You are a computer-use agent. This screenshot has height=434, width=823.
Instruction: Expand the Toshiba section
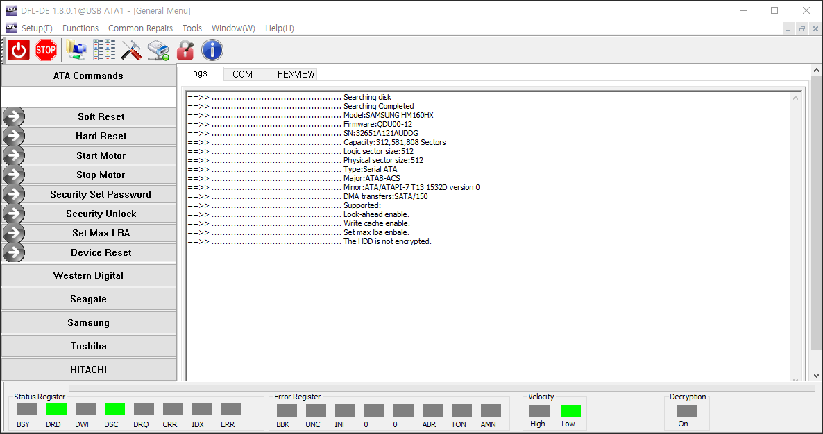[x=89, y=347]
